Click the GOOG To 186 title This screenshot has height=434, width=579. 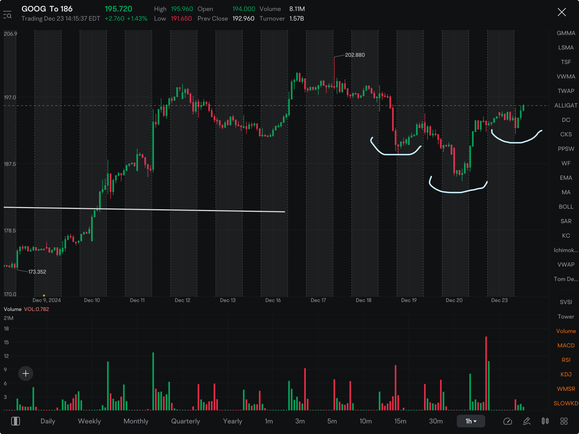47,9
